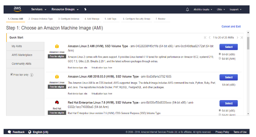Image resolution: width=256 pixels, height=137 pixels.
Task: Click the '1 to 20 of 20 AMIs' text
Action: pos(223,38)
